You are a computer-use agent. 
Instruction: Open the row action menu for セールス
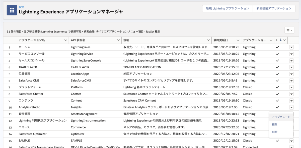(291, 47)
